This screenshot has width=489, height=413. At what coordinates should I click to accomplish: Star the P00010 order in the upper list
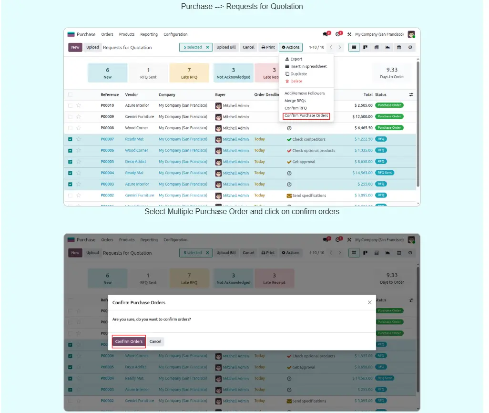pos(79,105)
